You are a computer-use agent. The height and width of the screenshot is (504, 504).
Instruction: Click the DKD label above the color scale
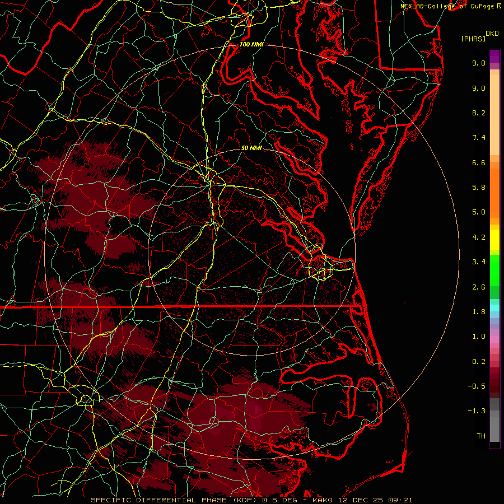click(492, 33)
